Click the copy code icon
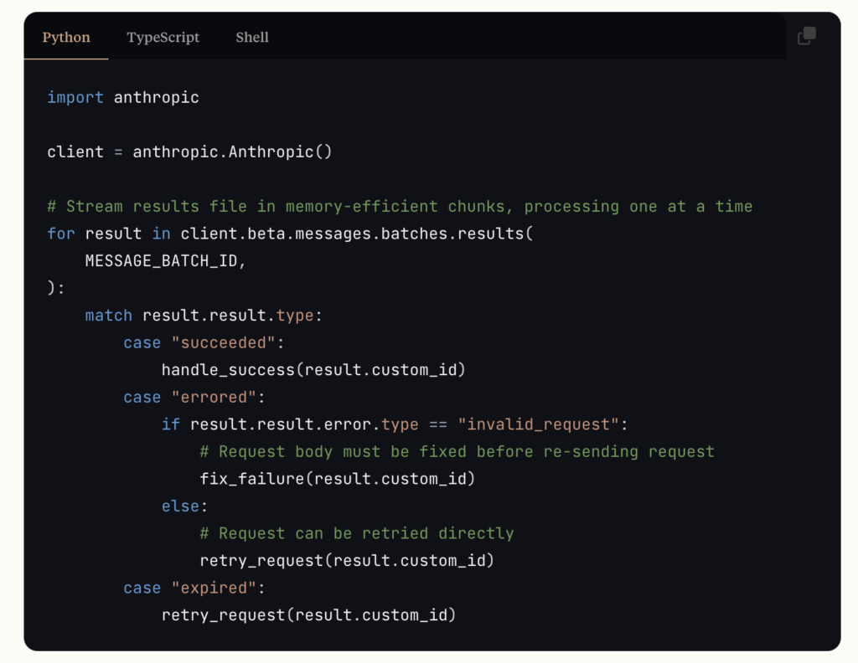This screenshot has width=858, height=663. pyautogui.click(x=806, y=37)
